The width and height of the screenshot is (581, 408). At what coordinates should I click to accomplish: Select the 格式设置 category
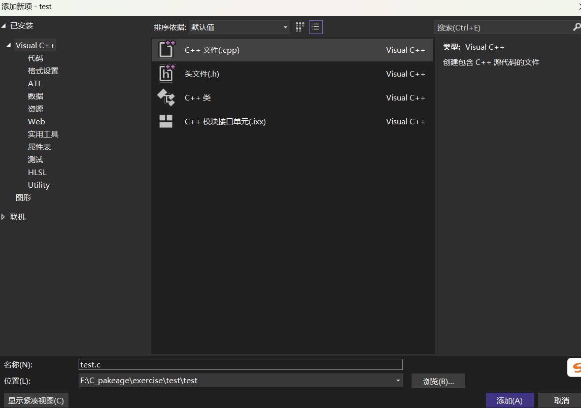43,71
